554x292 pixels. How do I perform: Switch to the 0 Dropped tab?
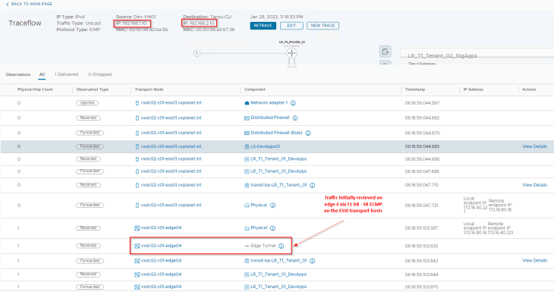(100, 74)
